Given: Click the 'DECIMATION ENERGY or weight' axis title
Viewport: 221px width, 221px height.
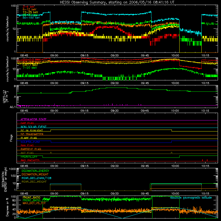Looking at the screenshot, I should click(x=4, y=179).
